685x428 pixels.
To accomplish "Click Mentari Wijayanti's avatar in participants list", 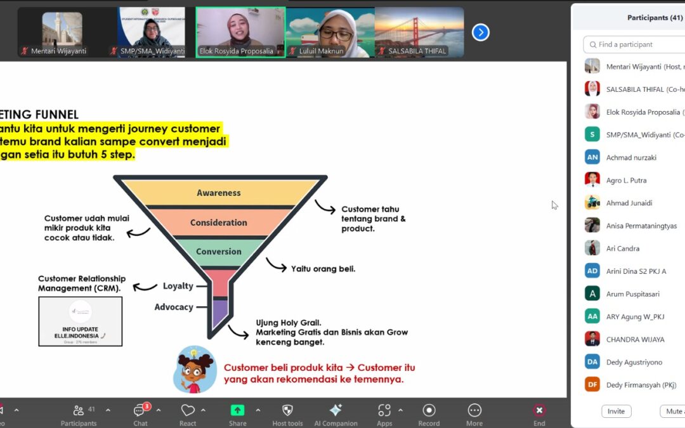I will point(592,67).
